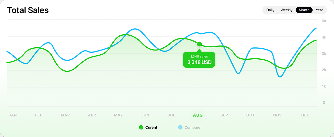Click the blue Compare legend dot
334x137 pixels.
pyautogui.click(x=180, y=128)
